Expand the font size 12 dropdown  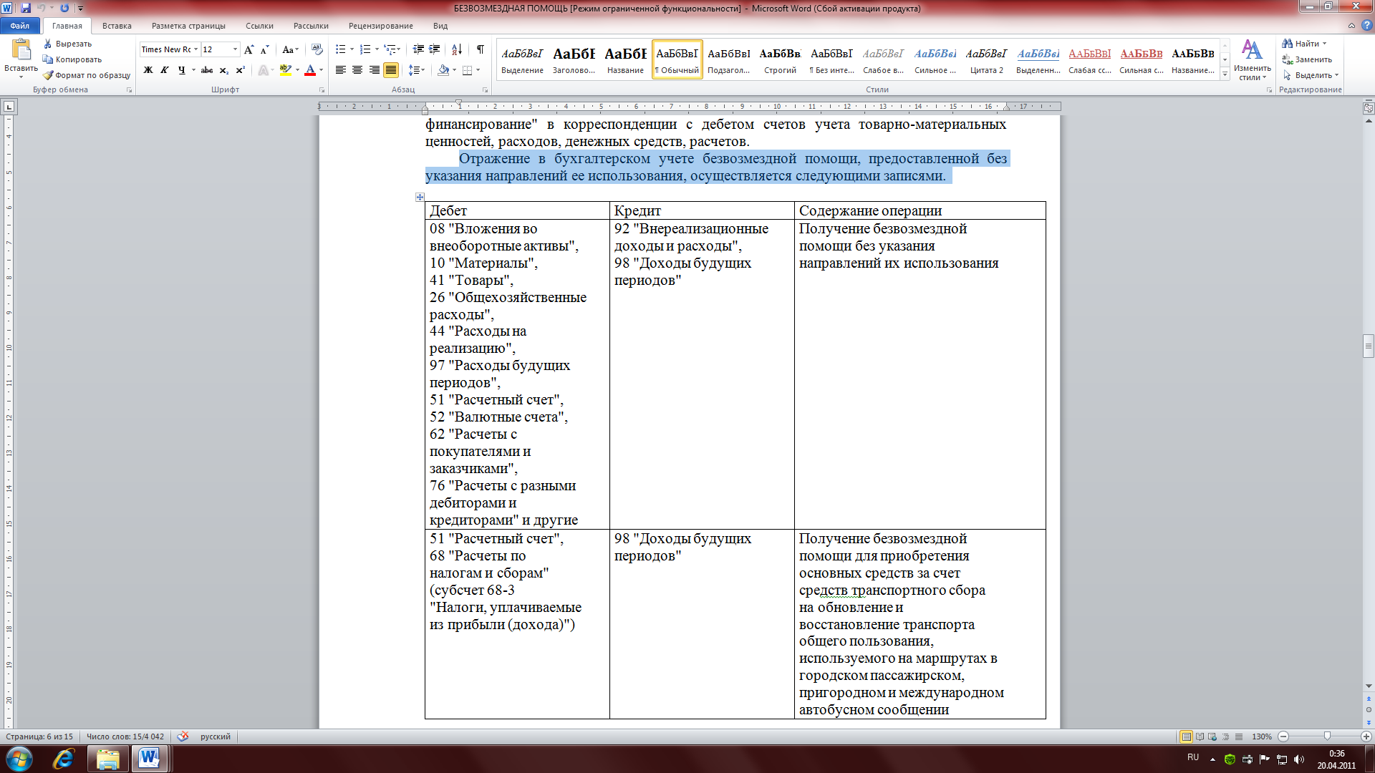[235, 49]
